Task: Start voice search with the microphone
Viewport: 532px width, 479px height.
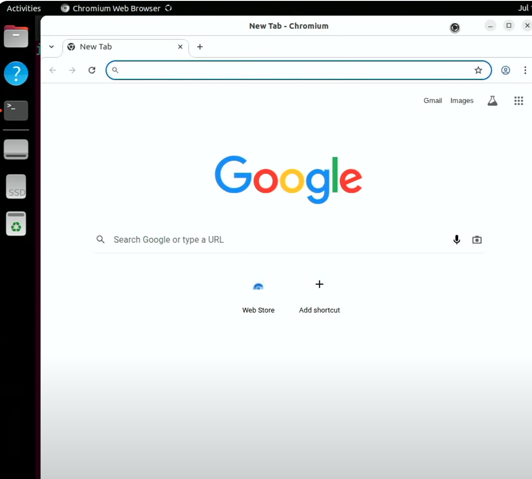Action: click(457, 239)
